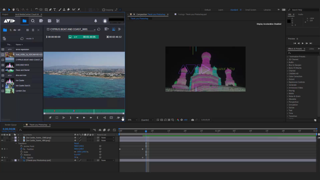Enable the Snapping checkbox
This screenshot has height=180, width=320.
[103, 10]
